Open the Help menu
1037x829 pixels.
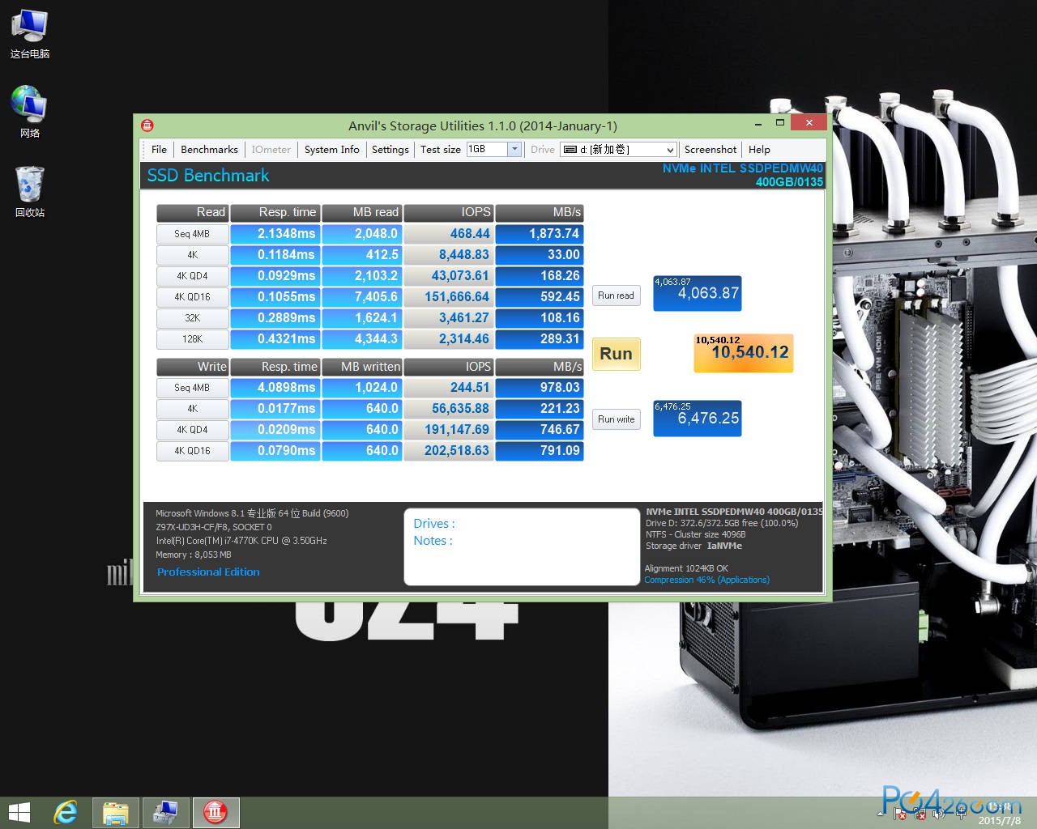pos(759,150)
